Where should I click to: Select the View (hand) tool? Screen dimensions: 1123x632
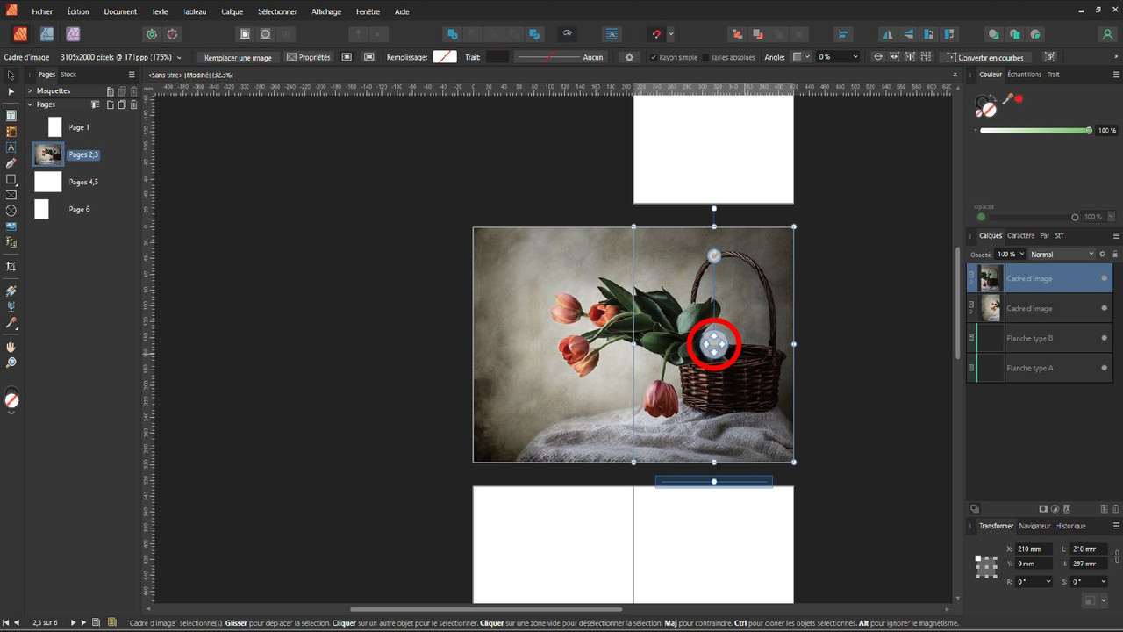11,347
